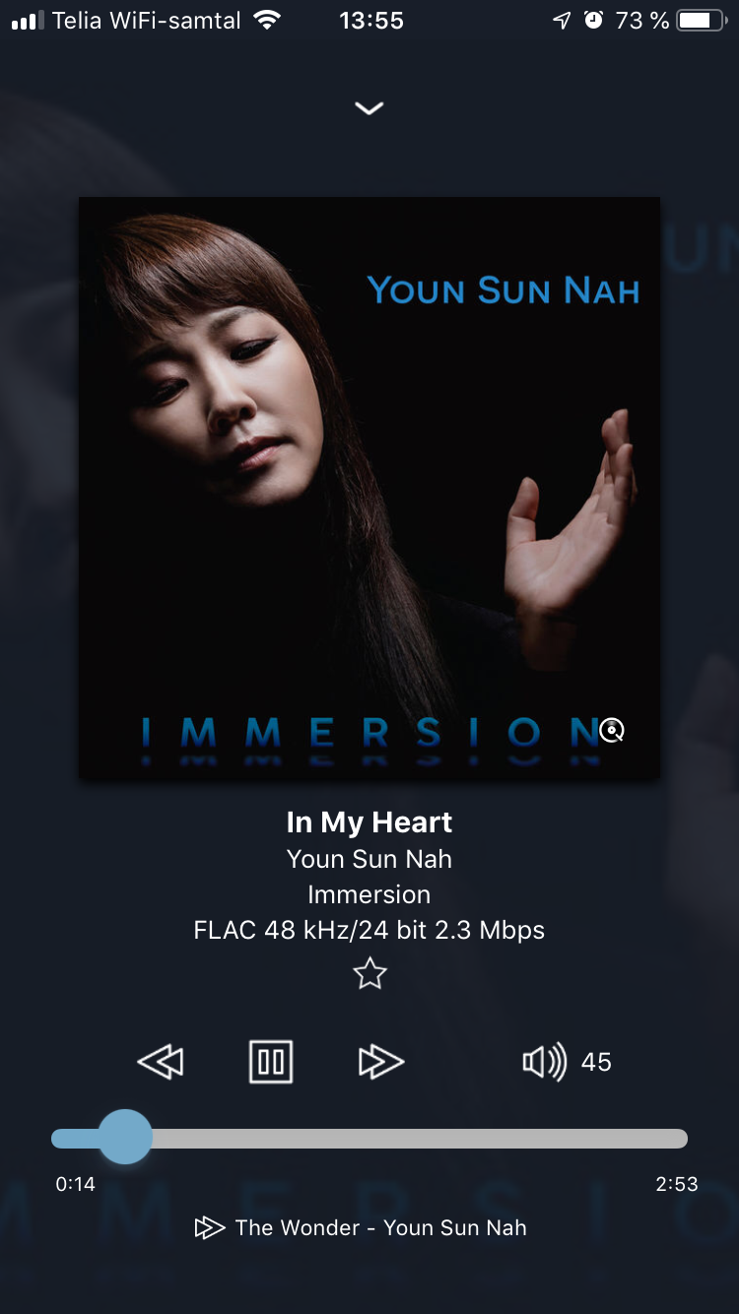Skip back with the rewind icon
Screen dimensions: 739x1314
tap(160, 1062)
